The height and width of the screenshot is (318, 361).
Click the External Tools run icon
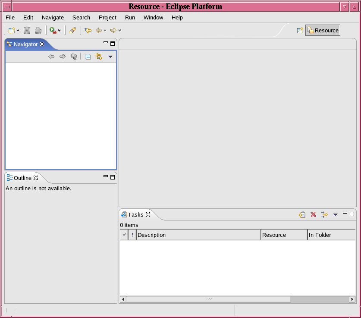53,30
